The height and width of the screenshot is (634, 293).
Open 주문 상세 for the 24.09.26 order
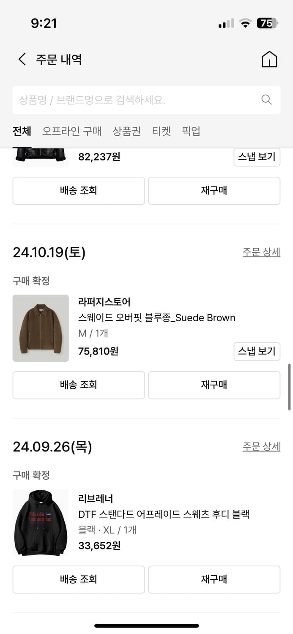[261, 446]
